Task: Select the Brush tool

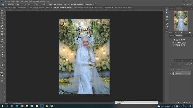Action: coord(2,37)
